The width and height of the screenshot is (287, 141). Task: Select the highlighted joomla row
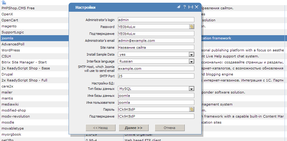tap(7, 38)
